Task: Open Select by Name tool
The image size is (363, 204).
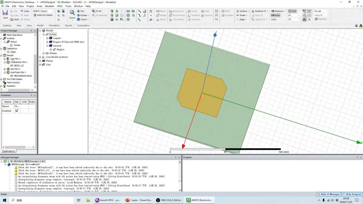Action: (43, 15)
